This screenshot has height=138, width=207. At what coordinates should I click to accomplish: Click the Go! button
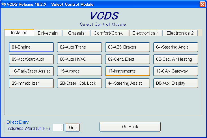[72, 128]
